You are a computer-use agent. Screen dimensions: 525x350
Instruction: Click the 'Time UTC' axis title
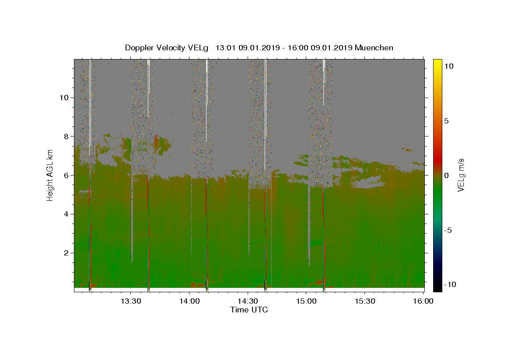click(x=249, y=310)
